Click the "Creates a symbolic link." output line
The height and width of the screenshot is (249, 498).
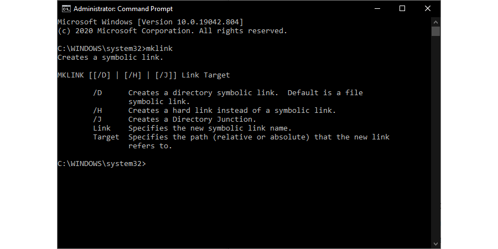[111, 58]
